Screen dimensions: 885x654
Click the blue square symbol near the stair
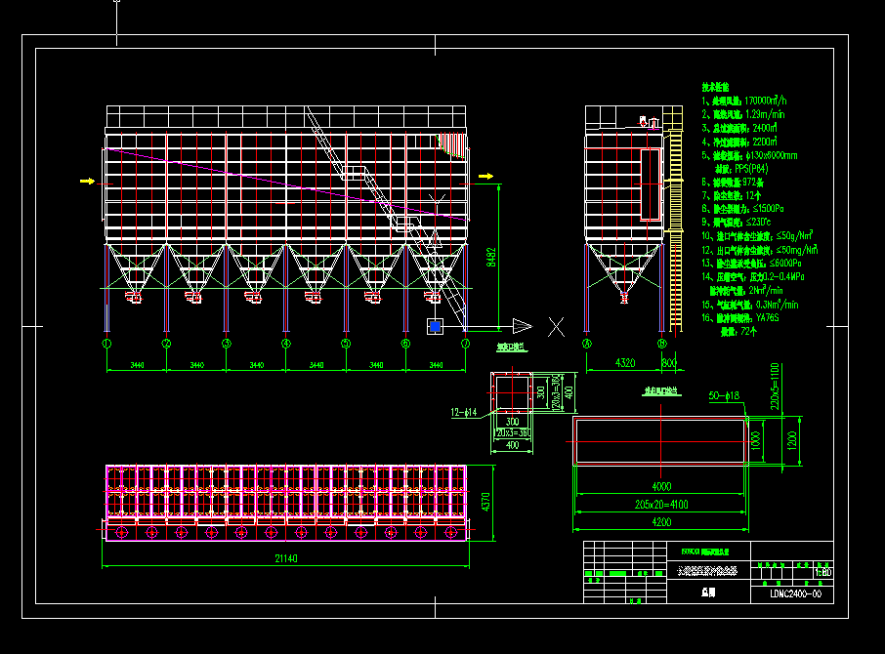pyautogui.click(x=434, y=328)
